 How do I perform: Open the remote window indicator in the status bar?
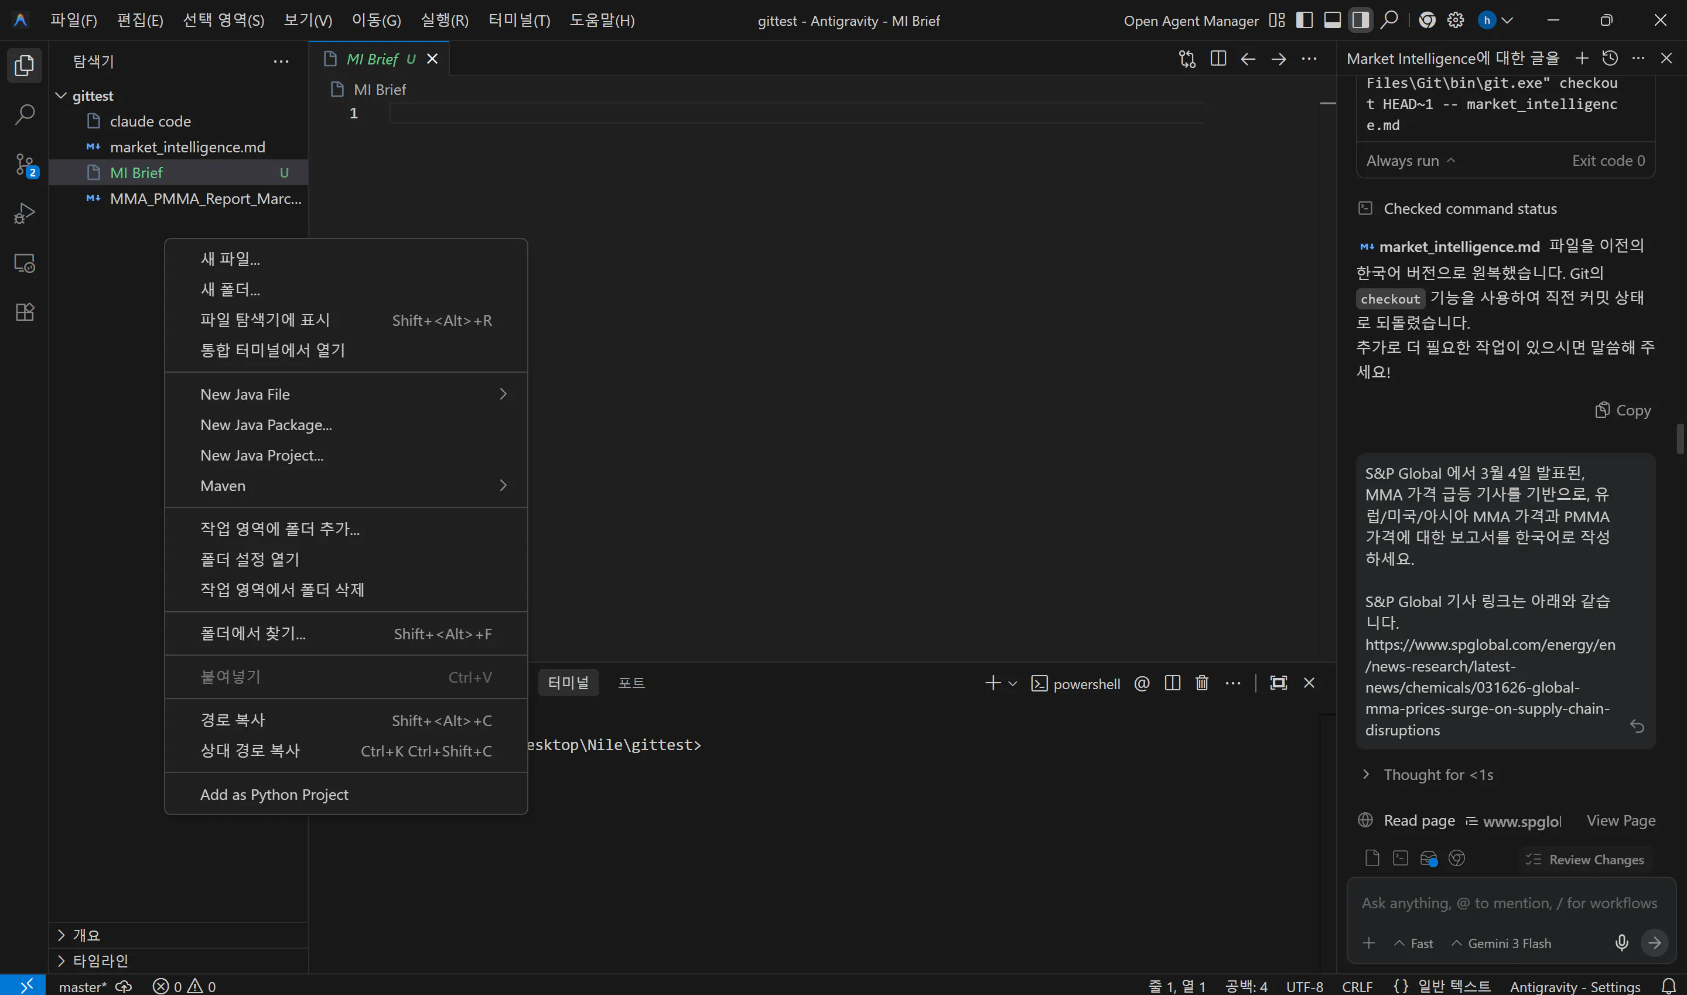pyautogui.click(x=24, y=985)
